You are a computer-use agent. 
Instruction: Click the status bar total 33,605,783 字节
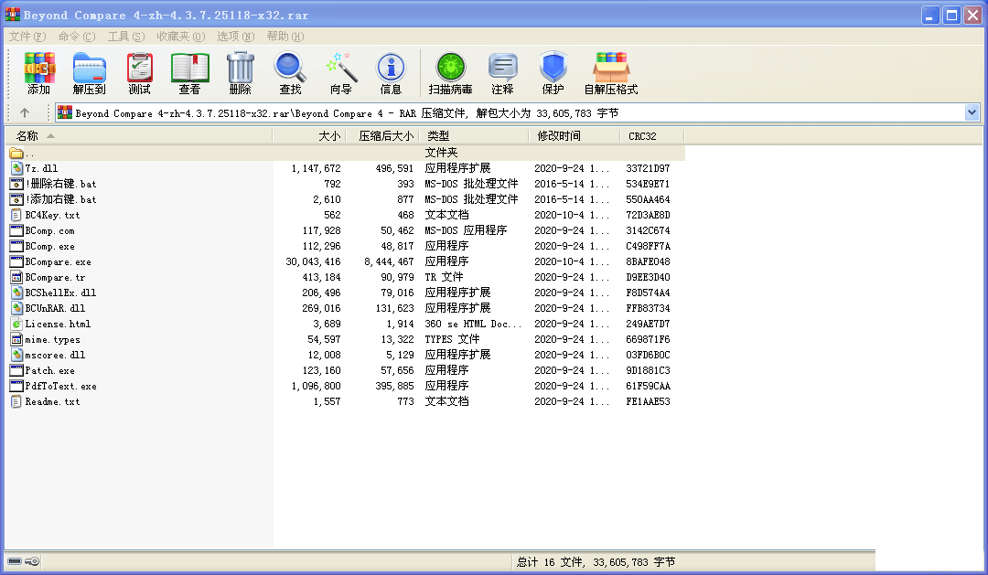(x=634, y=562)
